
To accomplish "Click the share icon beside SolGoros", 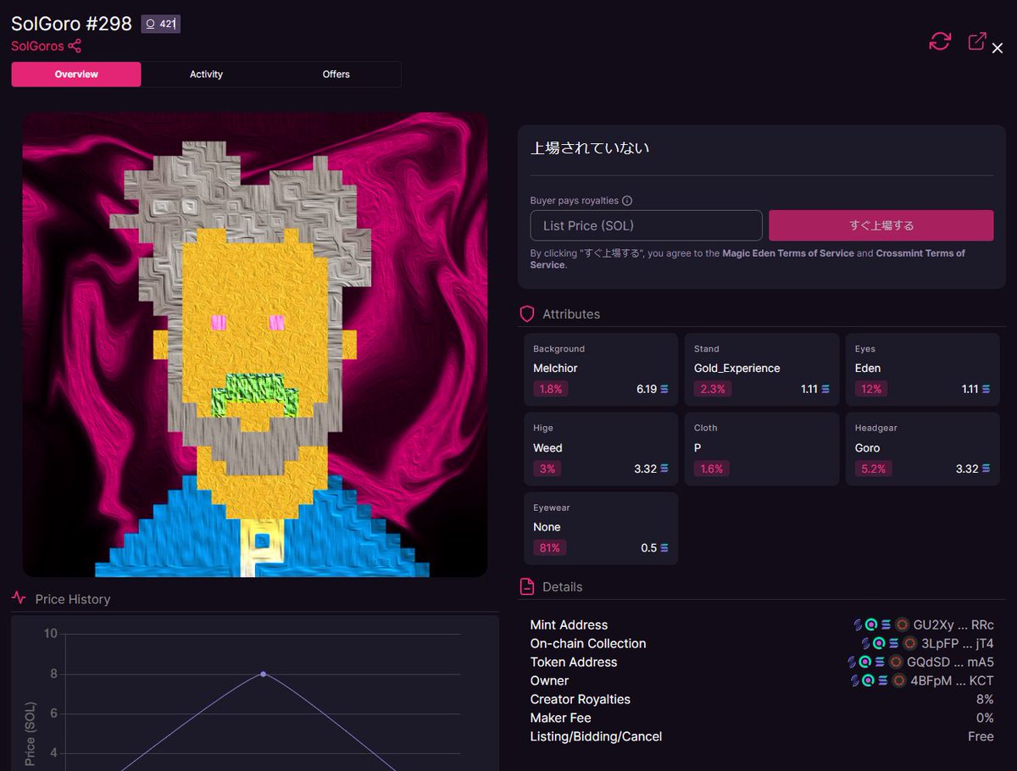I will click(75, 46).
